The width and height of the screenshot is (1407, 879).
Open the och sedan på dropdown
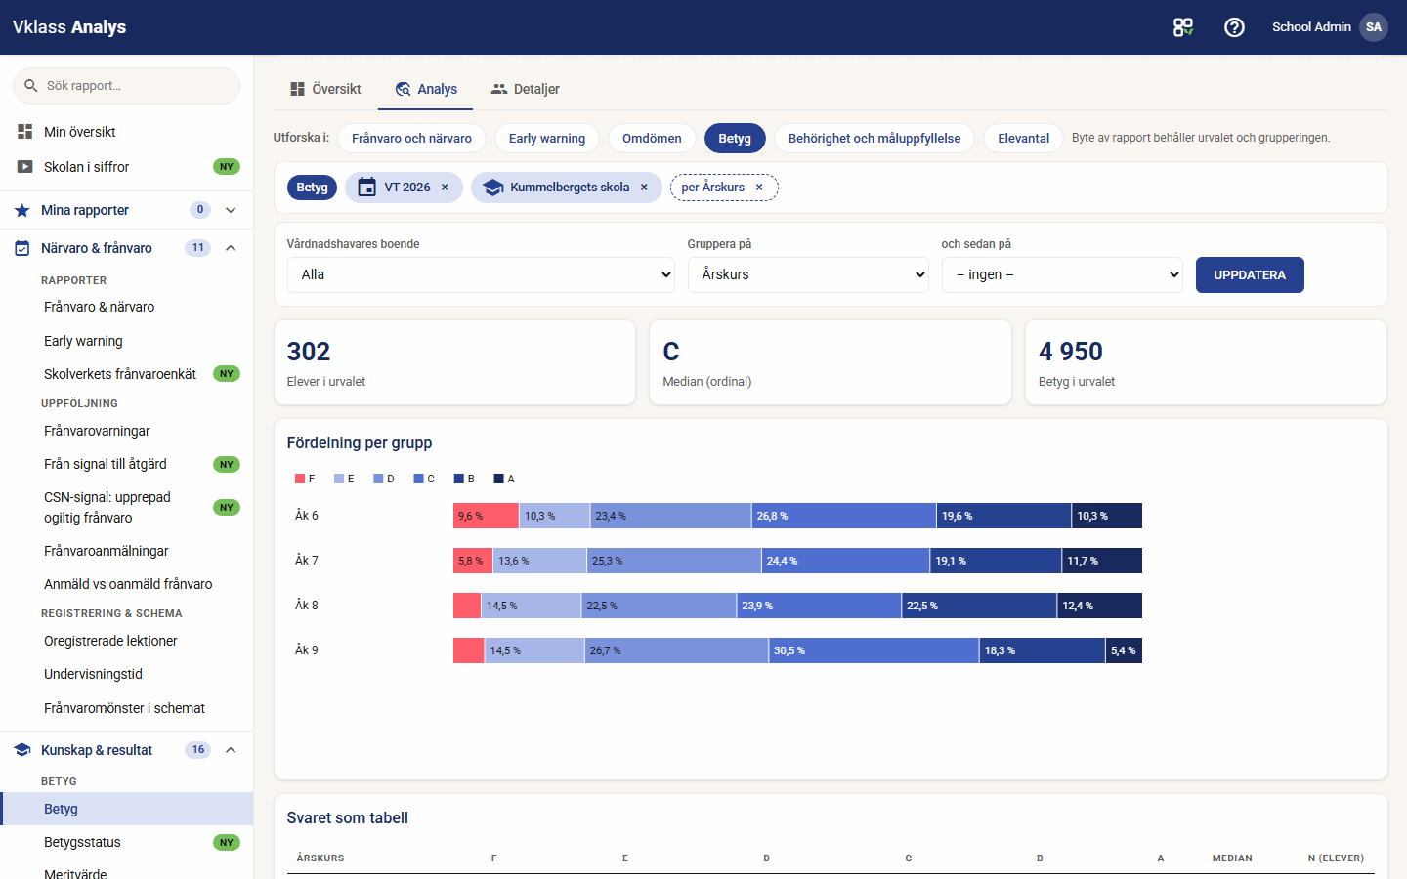[1062, 274]
